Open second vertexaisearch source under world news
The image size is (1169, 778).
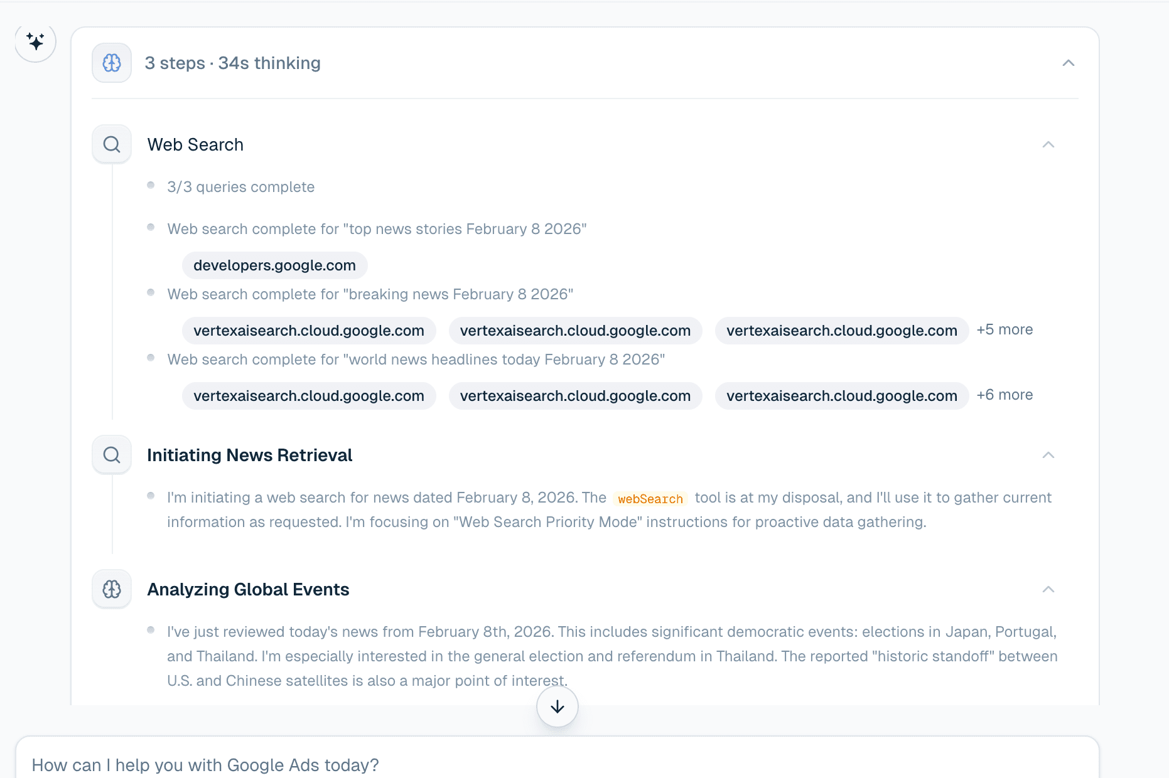pyautogui.click(x=575, y=396)
